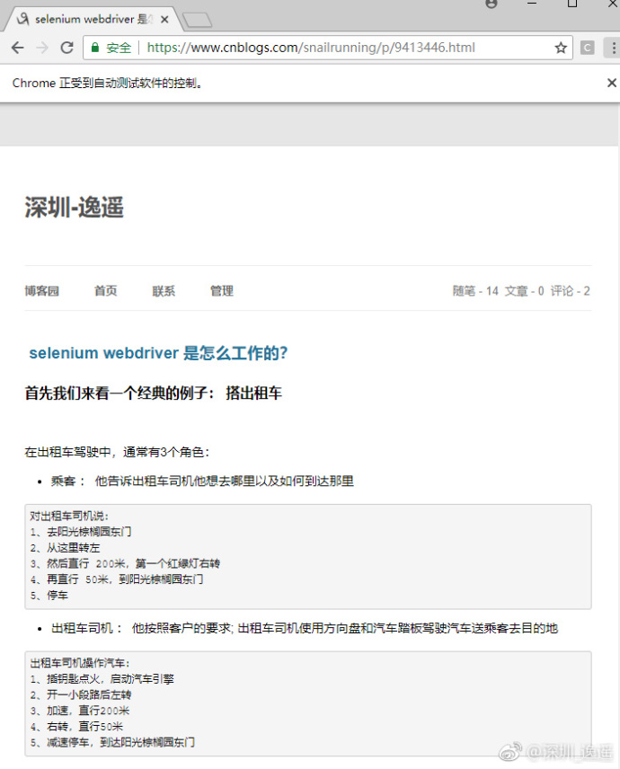Click the address bar URL

click(x=311, y=48)
